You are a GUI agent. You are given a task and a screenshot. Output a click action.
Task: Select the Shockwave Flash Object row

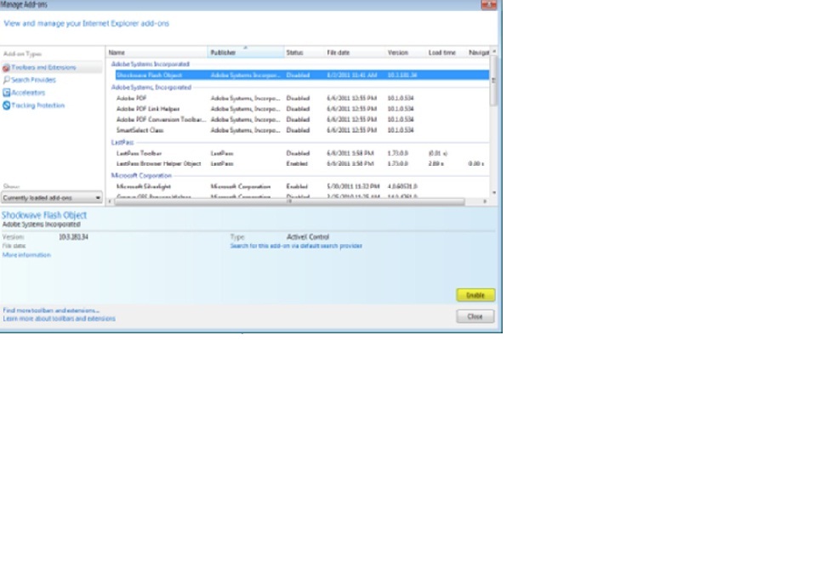click(x=302, y=75)
